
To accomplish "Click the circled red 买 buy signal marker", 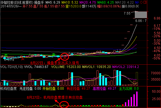I will point(65,58).
